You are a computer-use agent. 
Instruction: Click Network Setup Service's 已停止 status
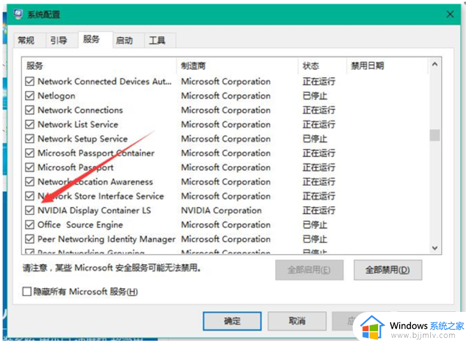315,139
